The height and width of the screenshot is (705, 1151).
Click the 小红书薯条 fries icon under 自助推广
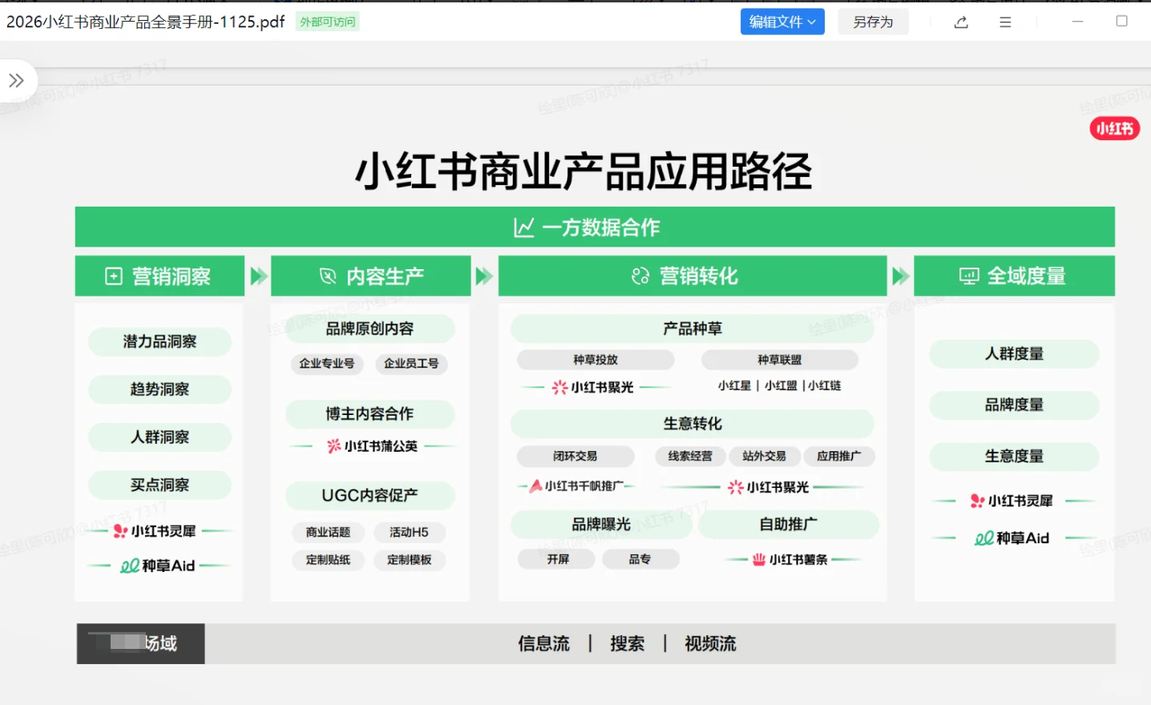(x=757, y=559)
